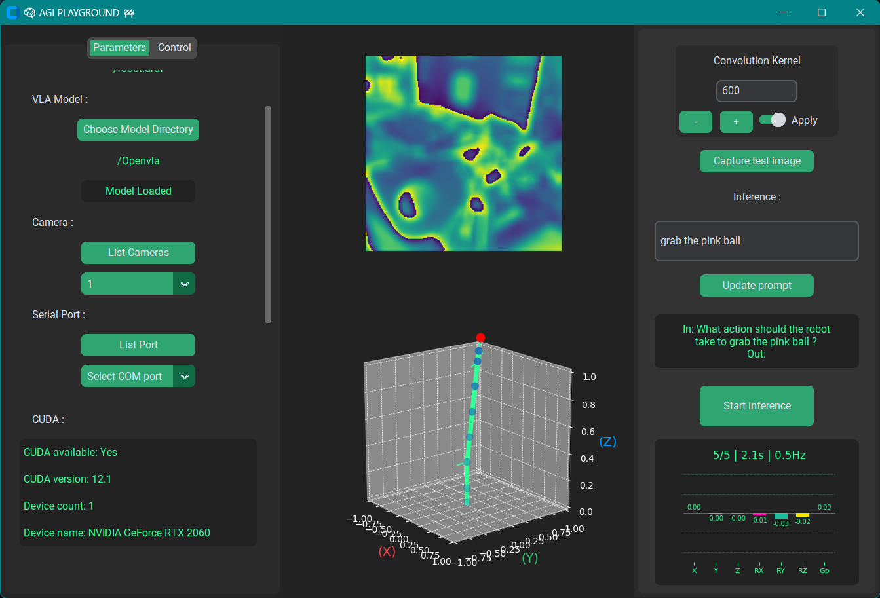Viewport: 880px width, 598px height.
Task: Click the plus kernel size button
Action: [736, 122]
